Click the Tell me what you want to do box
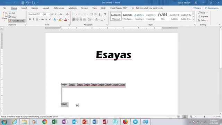 pyautogui.click(x=149, y=8)
